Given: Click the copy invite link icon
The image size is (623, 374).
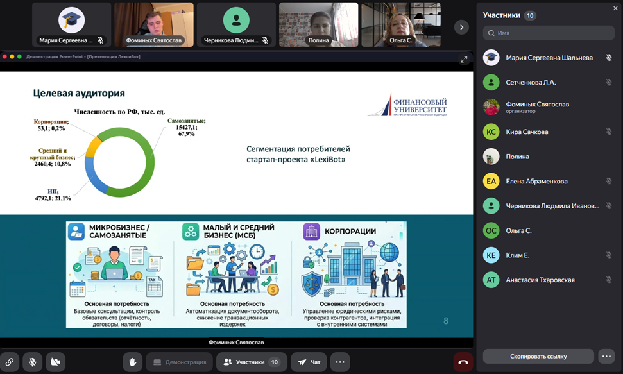Looking at the screenshot, I should 10,362.
